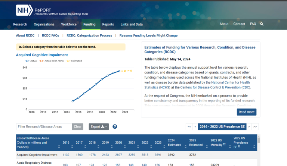Open RCDC FAQs link

[50, 35]
